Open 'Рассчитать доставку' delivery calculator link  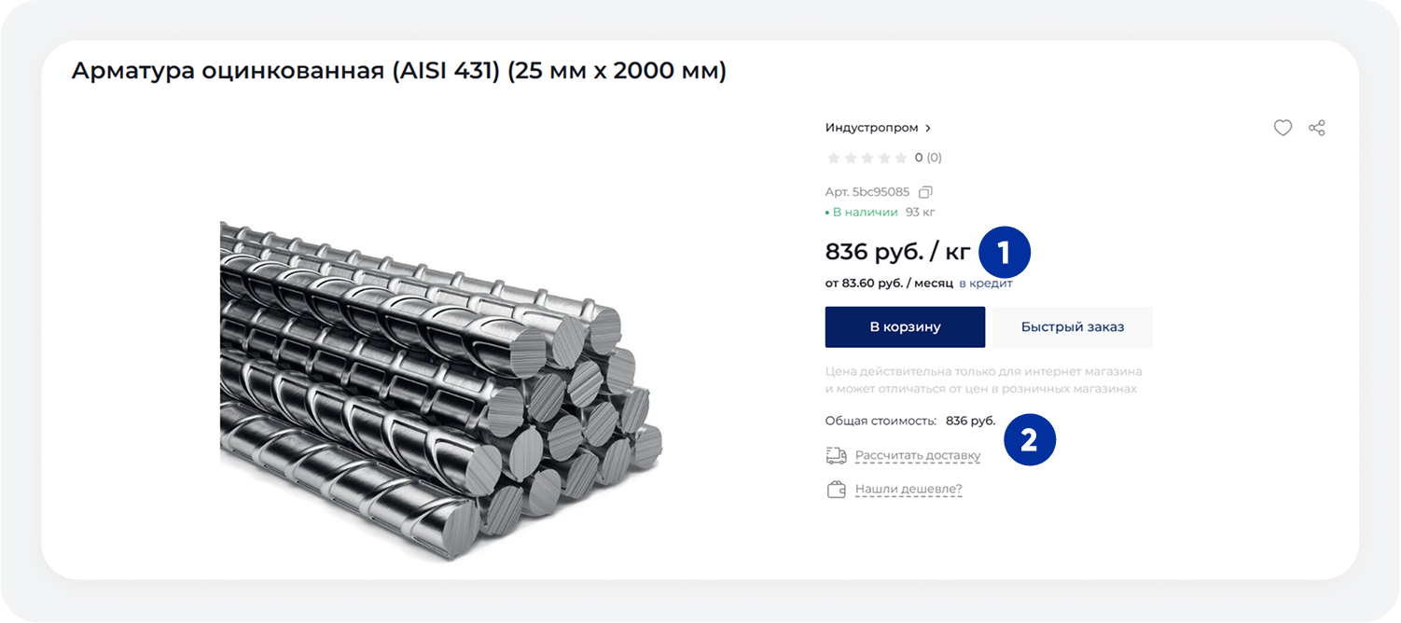[x=918, y=456]
